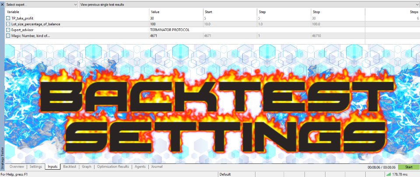Click the Default profile in status bar
The width and height of the screenshot is (420, 177).
tap(225, 174)
